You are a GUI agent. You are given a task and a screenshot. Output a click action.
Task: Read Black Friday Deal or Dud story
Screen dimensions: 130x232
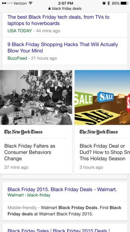105,152
